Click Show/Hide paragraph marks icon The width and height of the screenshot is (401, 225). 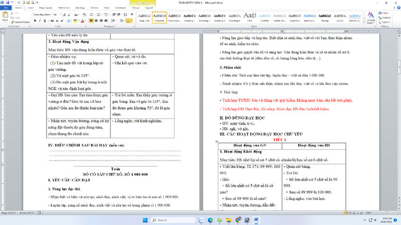click(132, 15)
